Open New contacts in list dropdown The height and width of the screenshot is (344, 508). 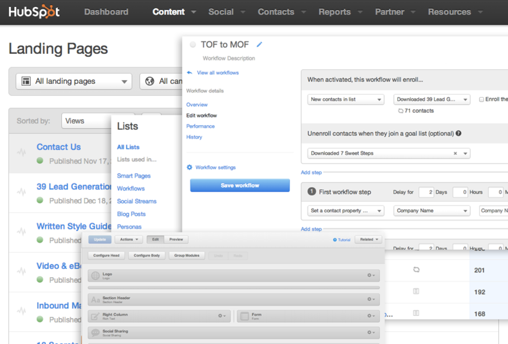tap(345, 99)
